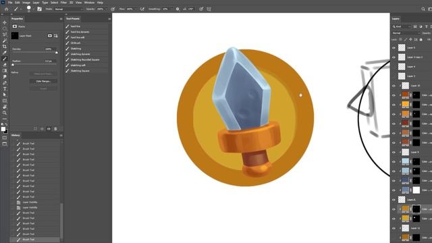Image resolution: width=432 pixels, height=243 pixels.
Task: Delete mask using Properties trash icon
Action: [x=55, y=129]
